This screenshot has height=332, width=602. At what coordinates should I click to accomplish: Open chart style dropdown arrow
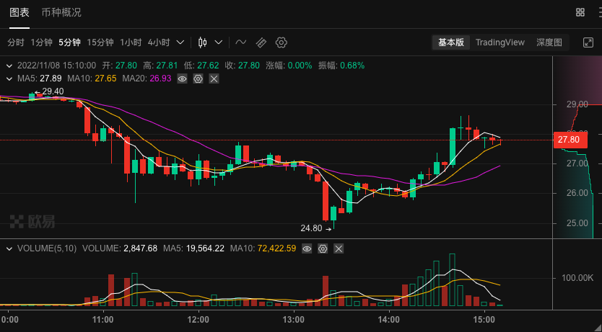tap(219, 42)
